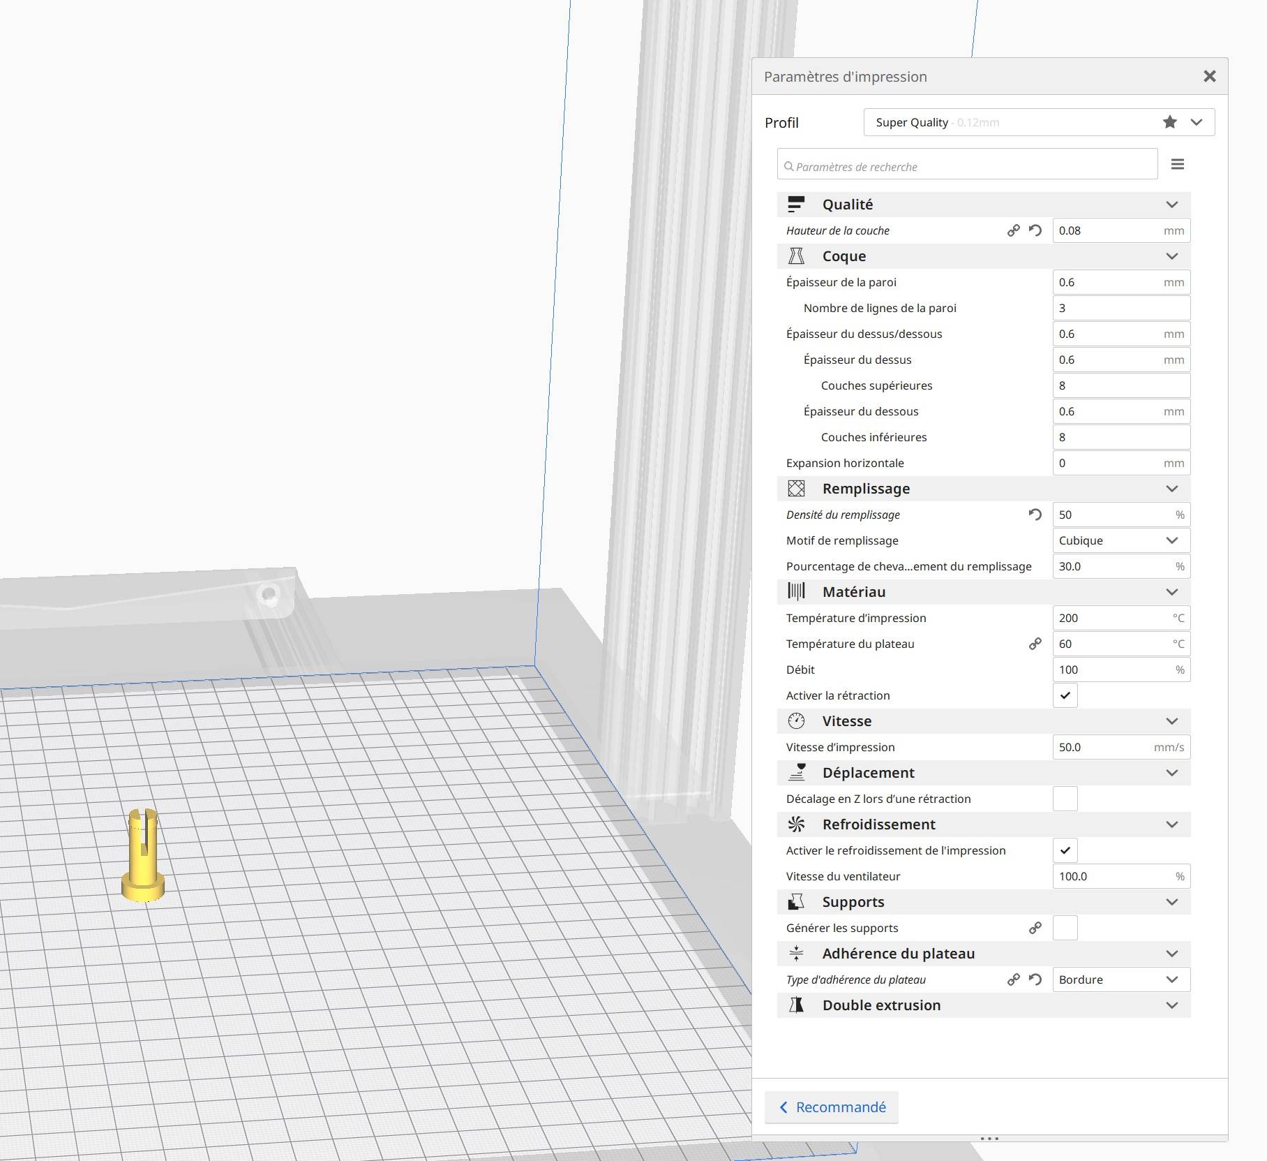Edit infill overlap percentage 30.0 field
Viewport: 1267px width, 1161px height.
click(1121, 566)
